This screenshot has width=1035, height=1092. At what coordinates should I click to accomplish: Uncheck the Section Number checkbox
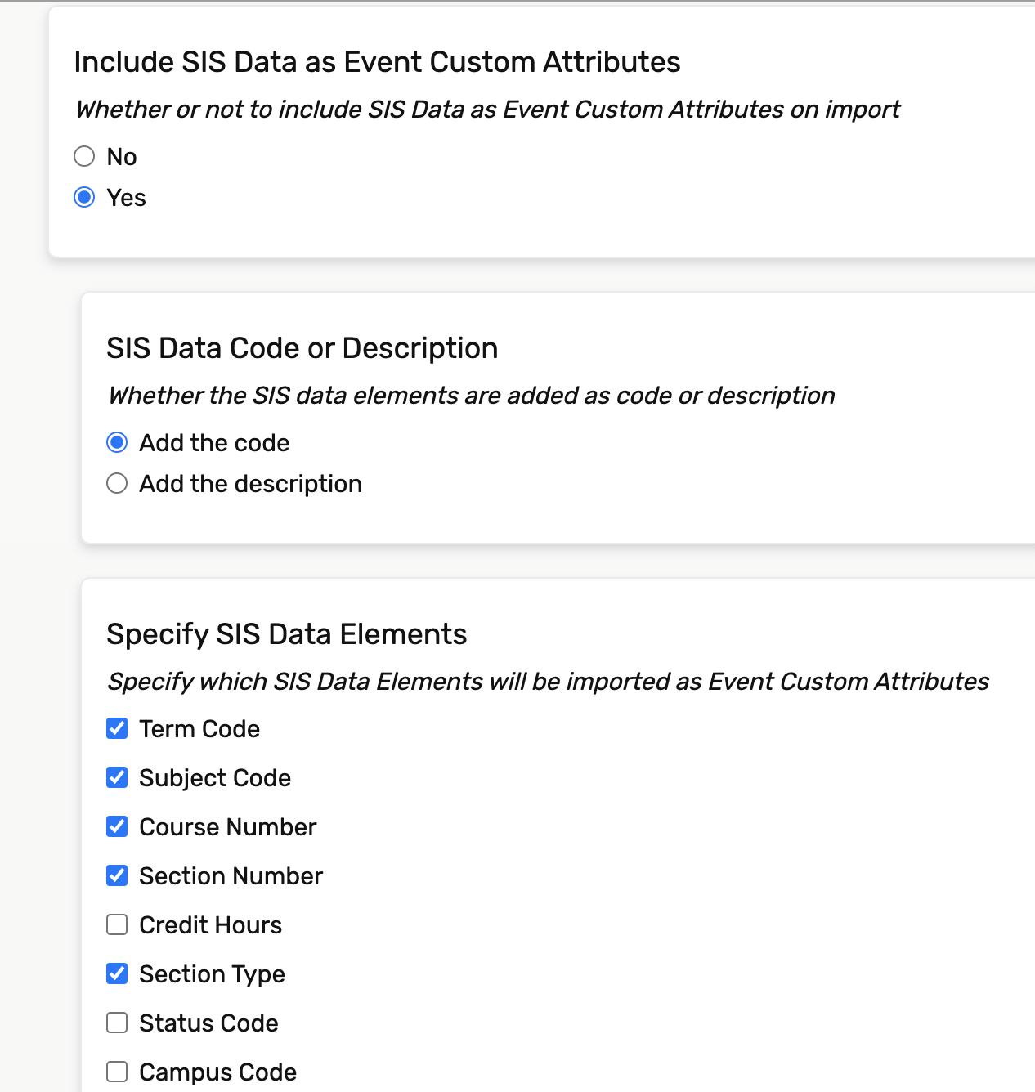(x=117, y=875)
